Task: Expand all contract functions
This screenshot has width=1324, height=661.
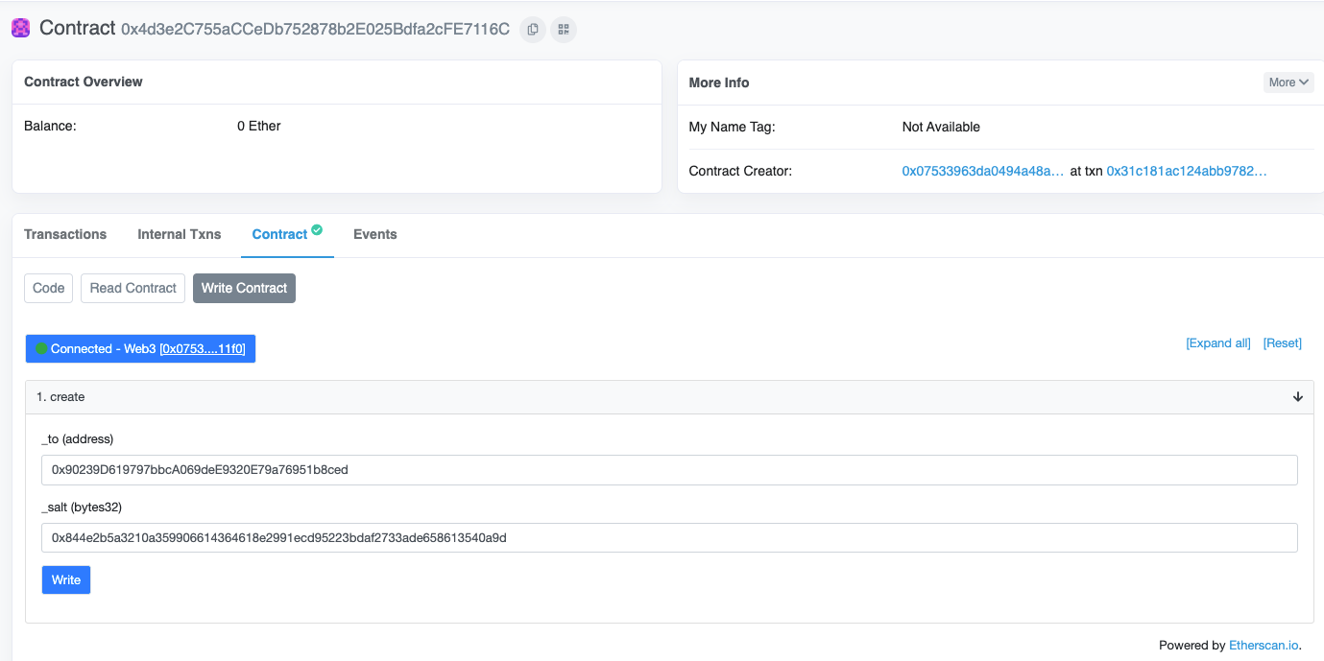Action: click(x=1218, y=343)
